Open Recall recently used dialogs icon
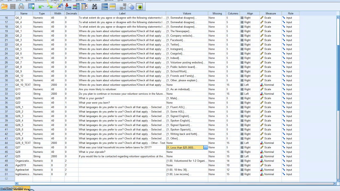The width and height of the screenshot is (340, 191). coord(31,7)
